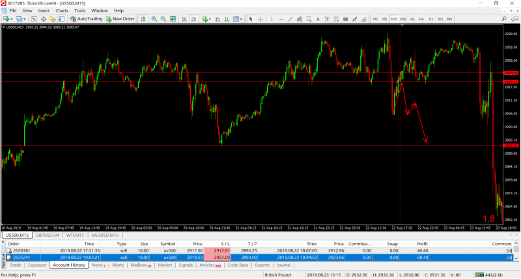Screen dimensions: 521x279
Task: Select order 2520381 row
Action: [x=260, y=251]
